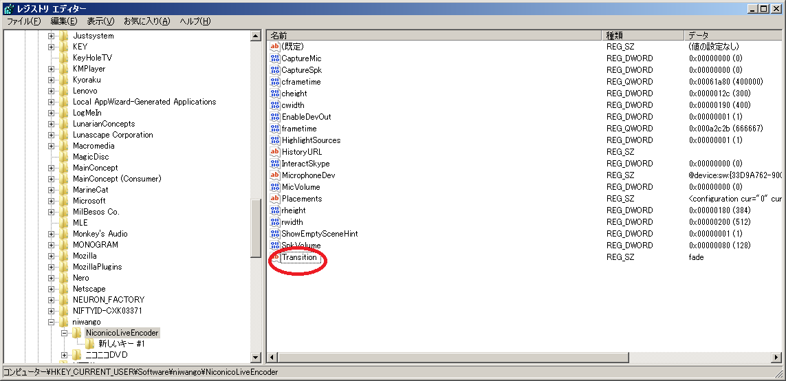
Task: Expand the Microsoft key
Action: click(51, 201)
